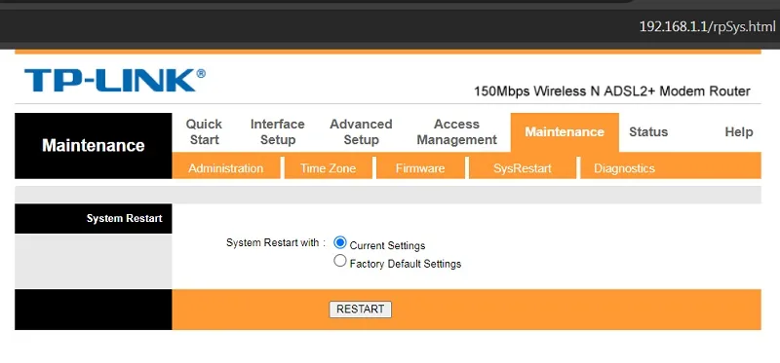Click the Current Settings label text
The width and height of the screenshot is (780, 363).
point(387,246)
